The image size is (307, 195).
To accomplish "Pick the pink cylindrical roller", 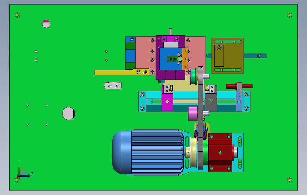I will (x=193, y=114).
